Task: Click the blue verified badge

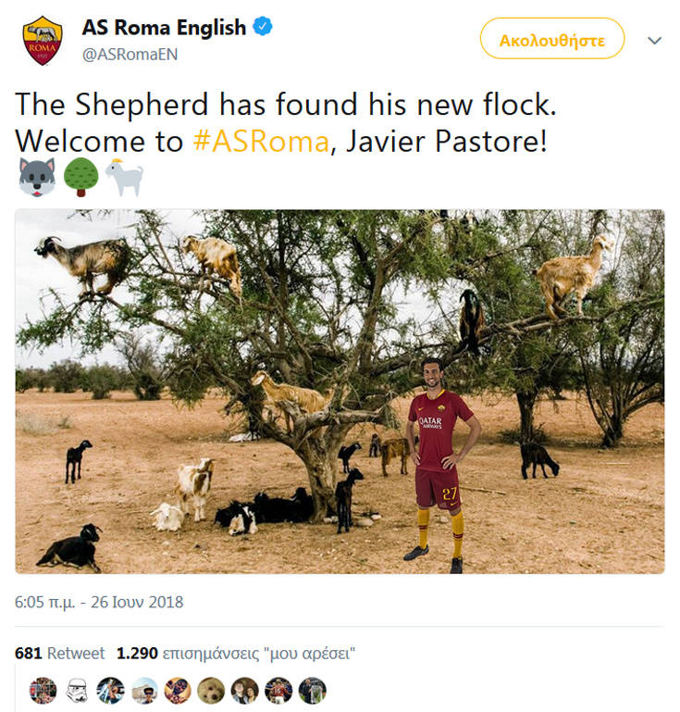Action: coord(263,28)
